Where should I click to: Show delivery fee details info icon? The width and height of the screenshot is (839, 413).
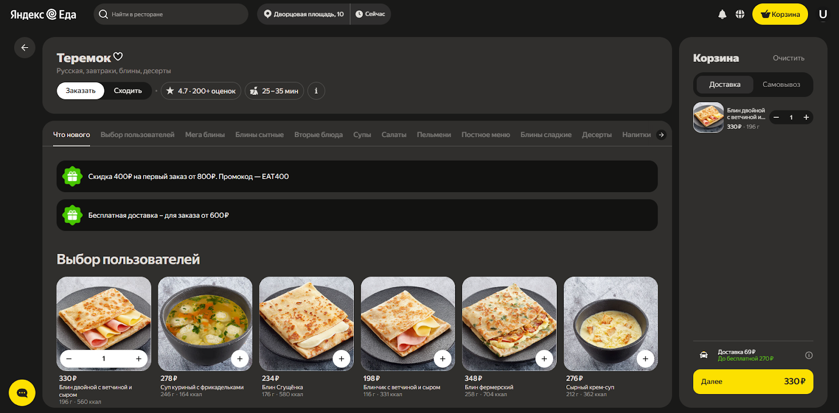click(x=809, y=355)
